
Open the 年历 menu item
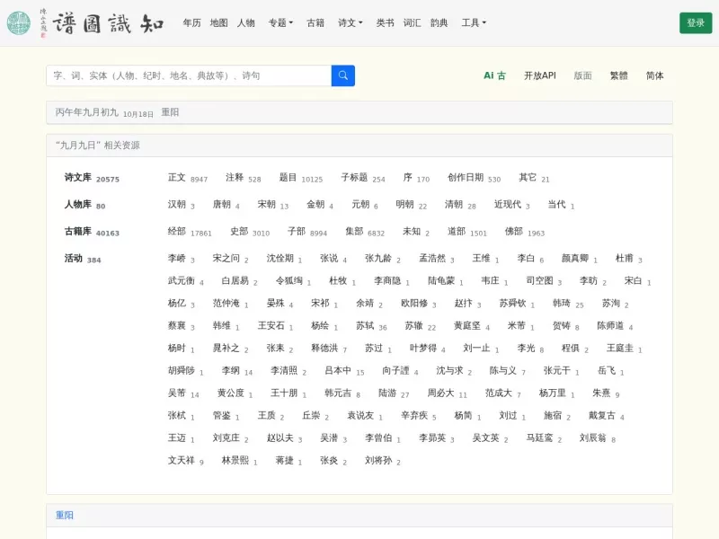click(191, 23)
